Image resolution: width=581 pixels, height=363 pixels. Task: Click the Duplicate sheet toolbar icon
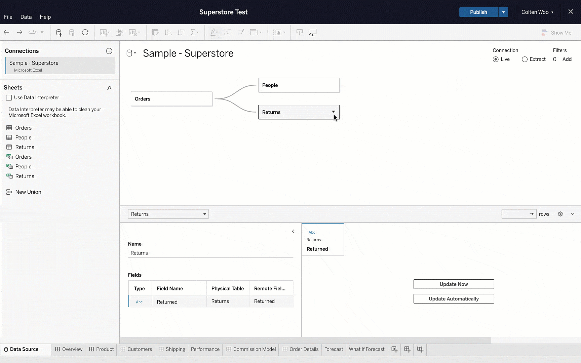pyautogui.click(x=119, y=33)
